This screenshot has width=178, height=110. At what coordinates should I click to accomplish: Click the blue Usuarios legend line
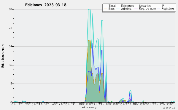tap(136, 6)
